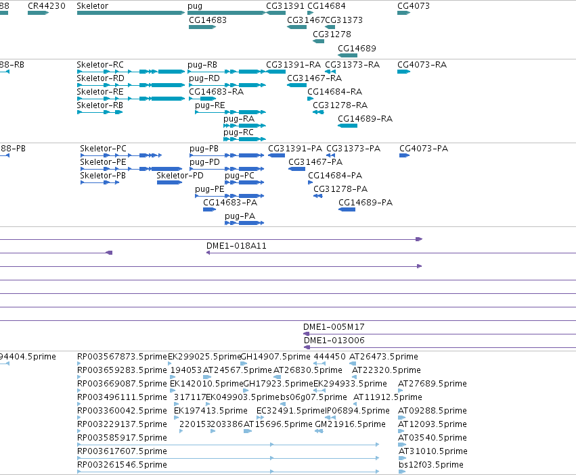Select transcript Skeletor-RD
Viewport: 576px width, 475px height.
point(100,78)
